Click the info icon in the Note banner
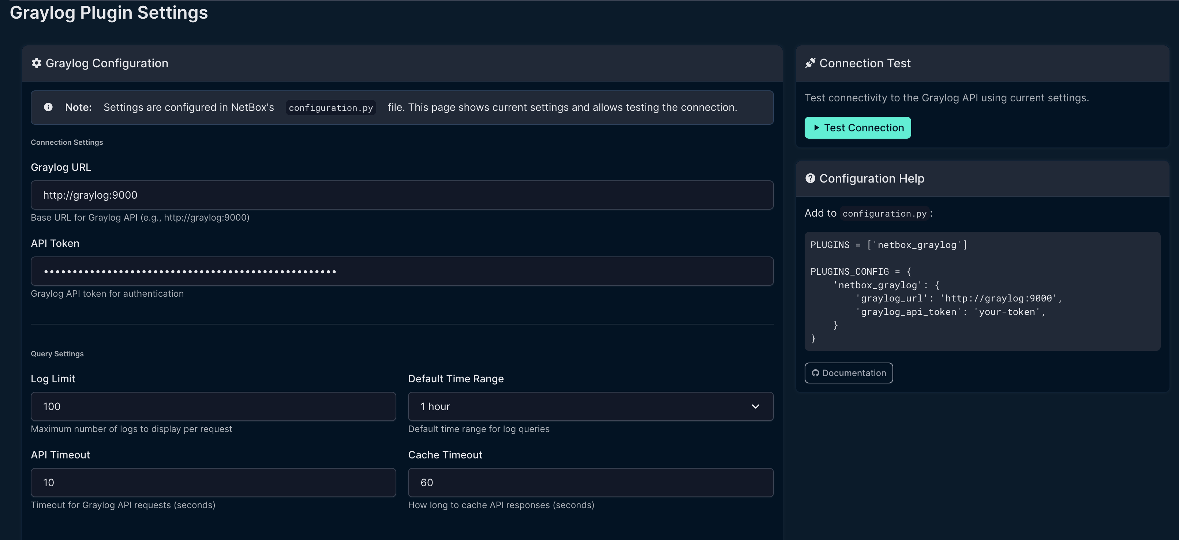The image size is (1179, 540). point(48,107)
